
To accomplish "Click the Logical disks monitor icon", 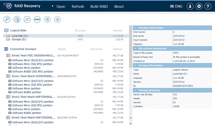I will click(6, 31).
